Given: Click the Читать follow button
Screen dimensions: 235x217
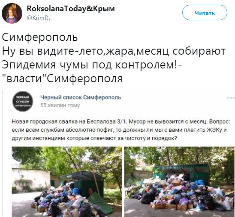Looking at the screenshot, I should pos(205,12).
